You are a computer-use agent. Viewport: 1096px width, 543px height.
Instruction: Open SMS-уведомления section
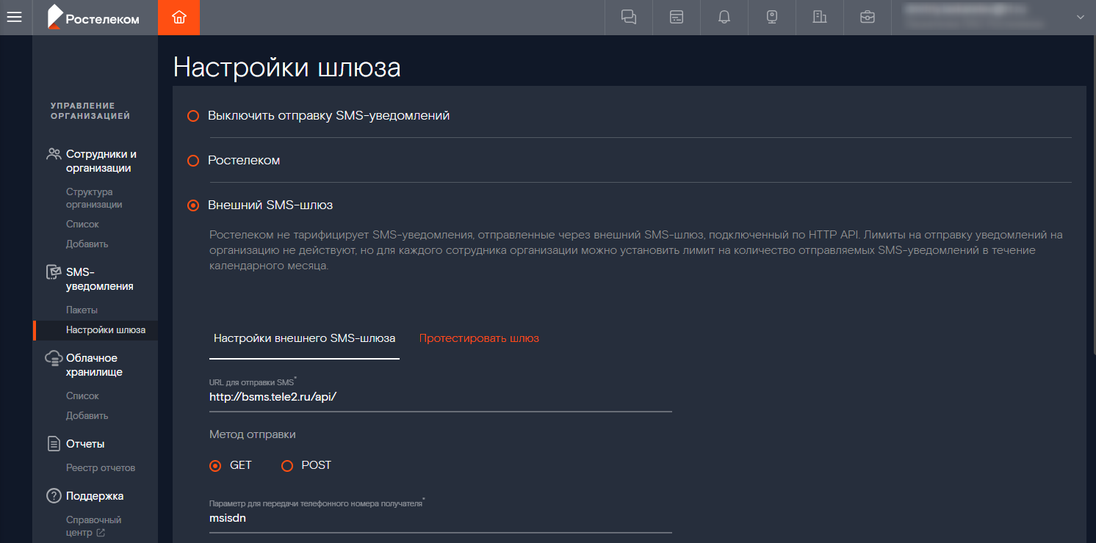point(100,280)
